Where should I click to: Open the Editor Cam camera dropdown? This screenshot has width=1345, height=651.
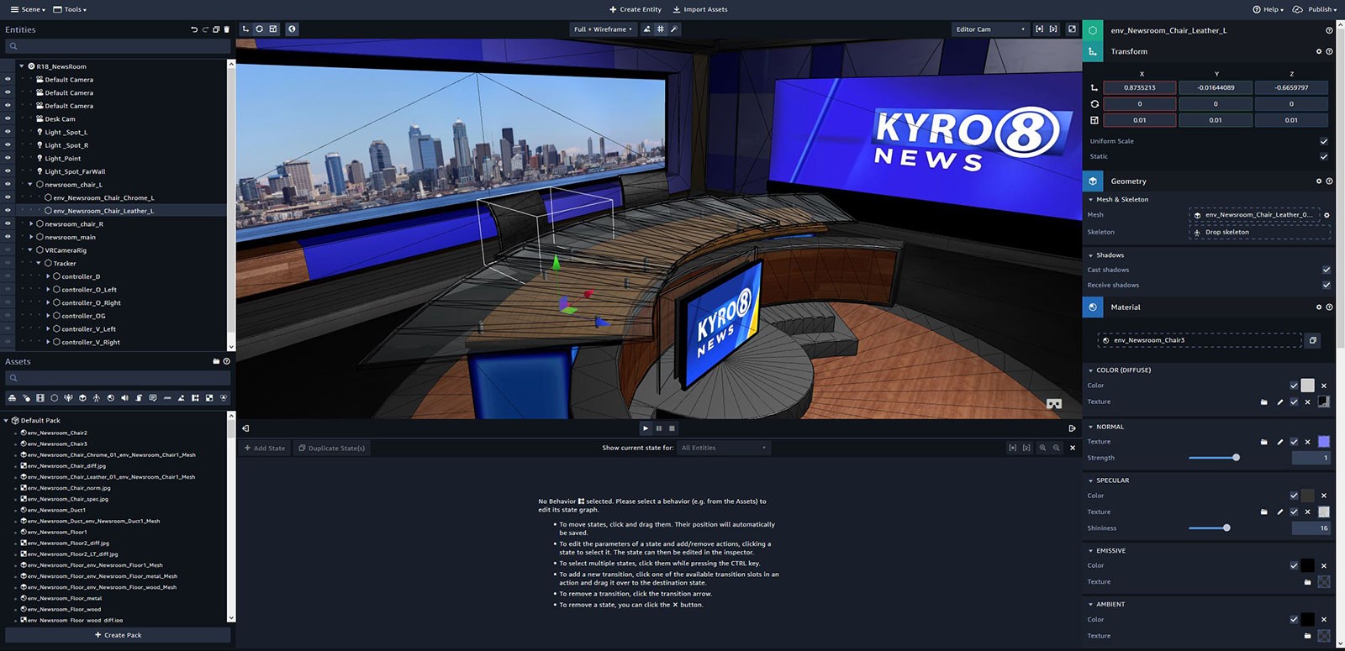coord(990,29)
